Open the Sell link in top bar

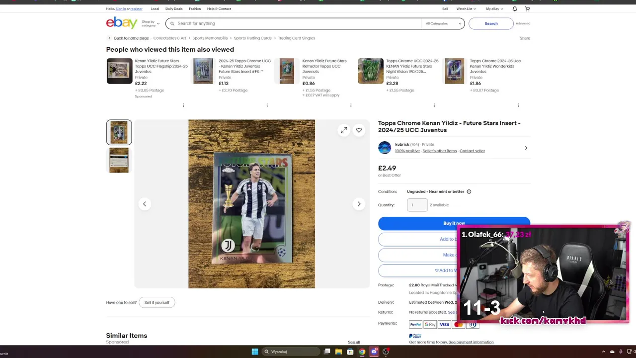tap(445, 8)
